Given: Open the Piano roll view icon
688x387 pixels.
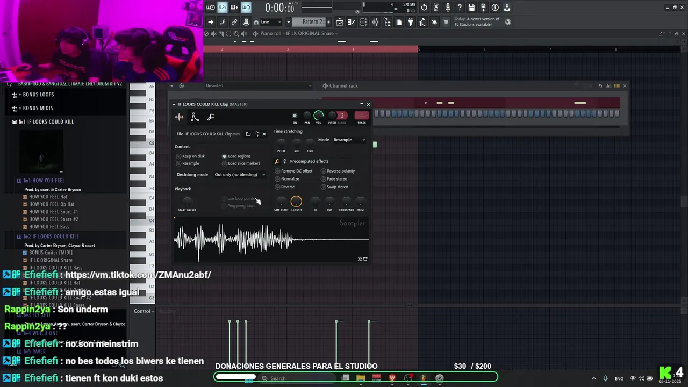Looking at the screenshot, I should [351, 22].
